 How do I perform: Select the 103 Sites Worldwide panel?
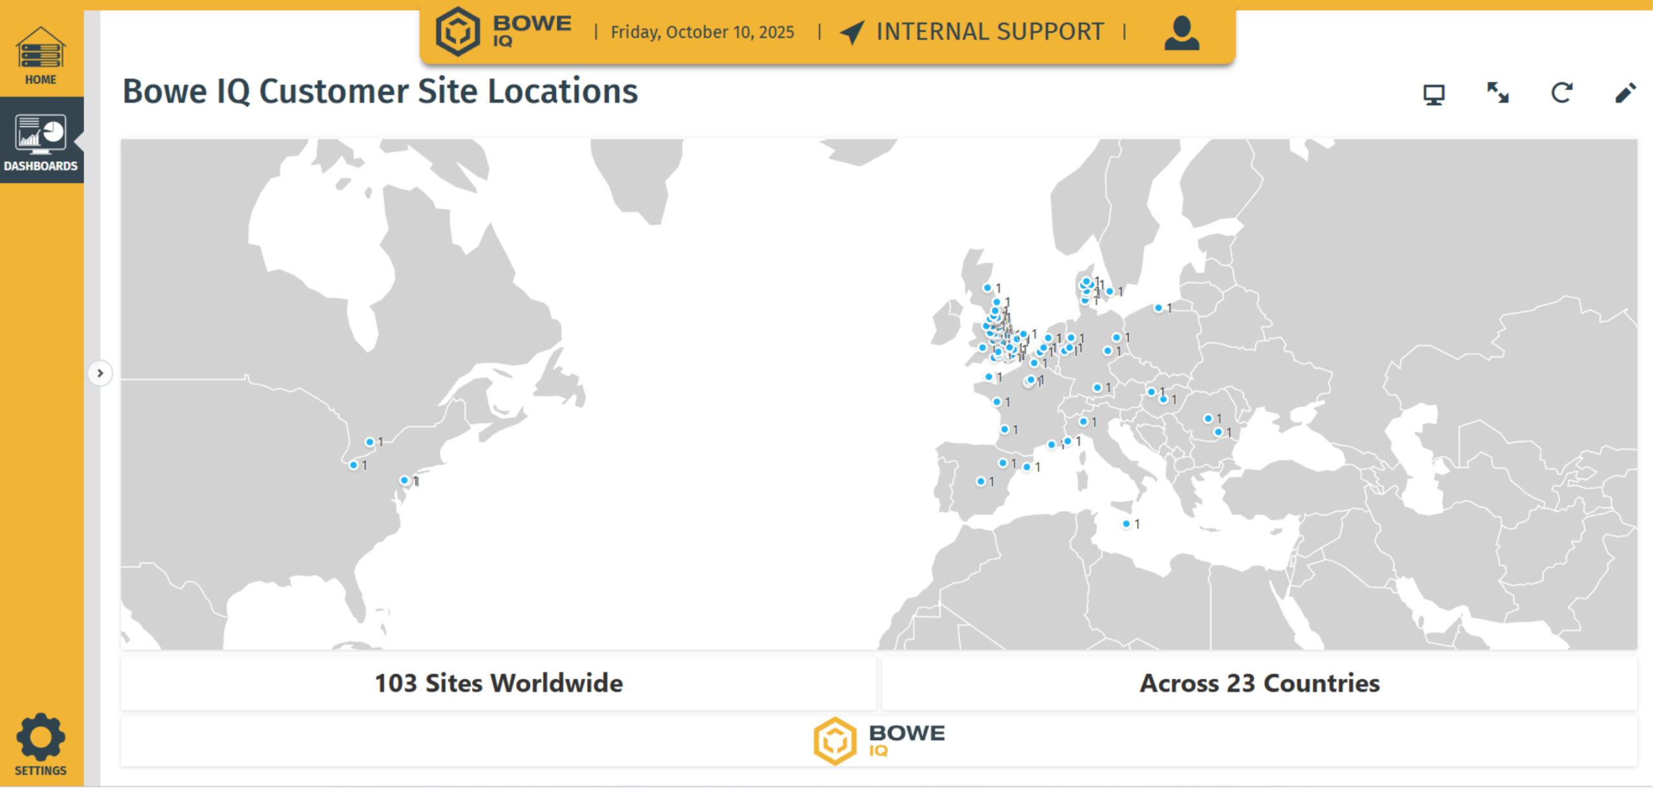(x=498, y=683)
